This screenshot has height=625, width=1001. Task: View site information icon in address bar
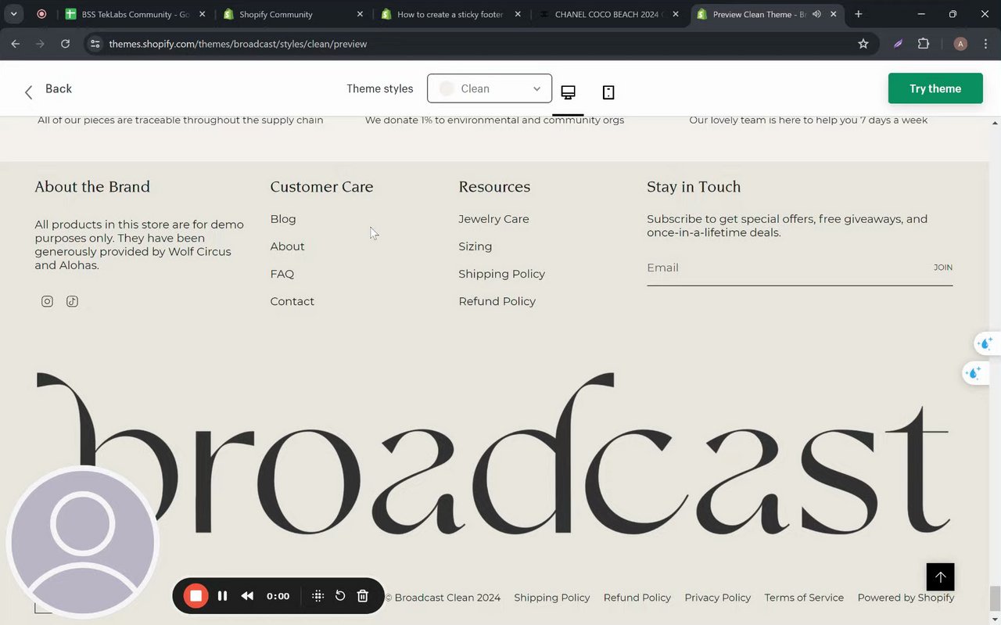coord(95,44)
